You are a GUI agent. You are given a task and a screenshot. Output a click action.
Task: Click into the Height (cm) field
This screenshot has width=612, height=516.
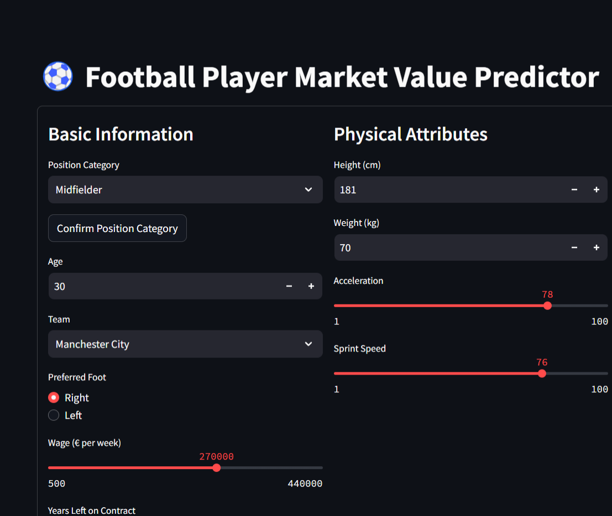coord(448,189)
